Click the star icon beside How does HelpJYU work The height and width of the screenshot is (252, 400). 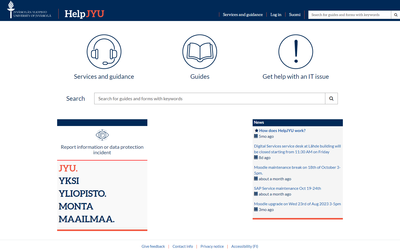click(256, 130)
